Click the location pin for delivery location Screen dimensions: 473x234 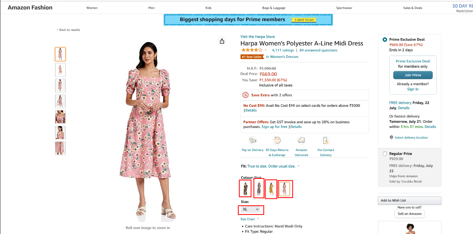point(391,137)
